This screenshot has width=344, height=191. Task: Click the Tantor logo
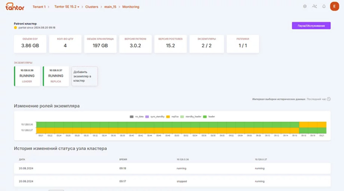point(15,6)
